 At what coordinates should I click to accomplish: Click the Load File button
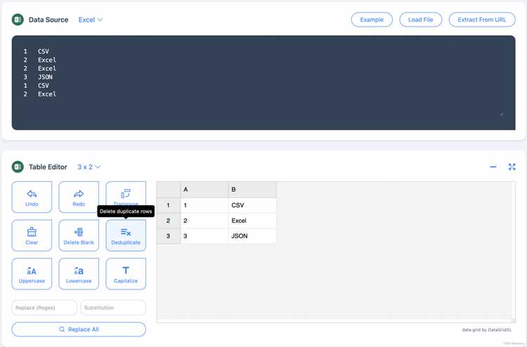click(x=420, y=20)
